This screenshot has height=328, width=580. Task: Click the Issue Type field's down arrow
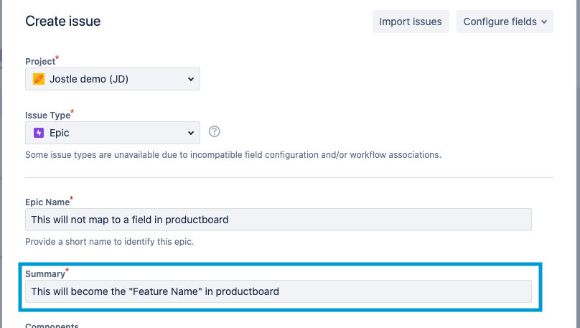[190, 133]
